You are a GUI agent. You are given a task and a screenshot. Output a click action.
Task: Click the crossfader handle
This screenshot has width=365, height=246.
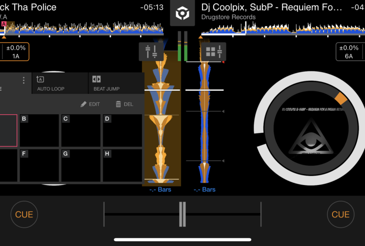pyautogui.click(x=183, y=214)
